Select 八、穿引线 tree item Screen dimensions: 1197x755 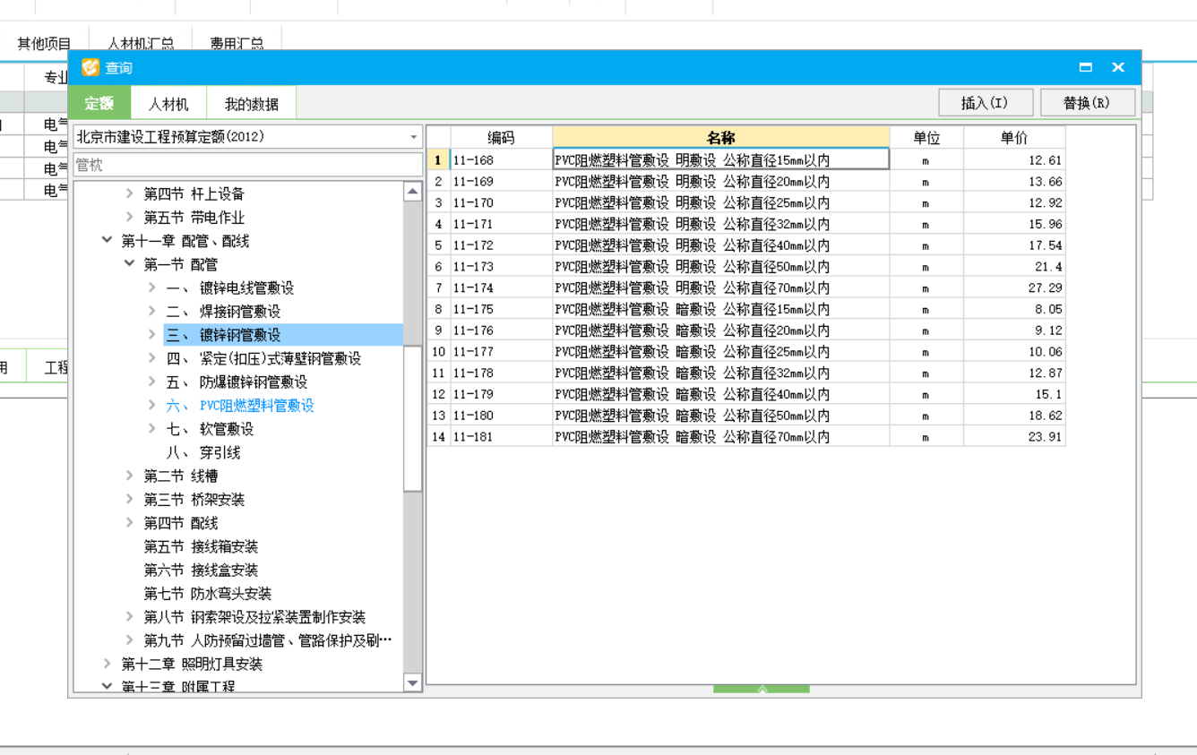[x=203, y=452]
